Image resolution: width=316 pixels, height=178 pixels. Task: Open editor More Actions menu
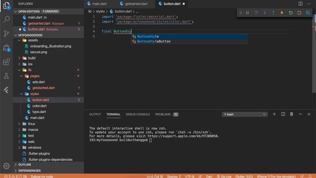pyautogui.click(x=309, y=3)
